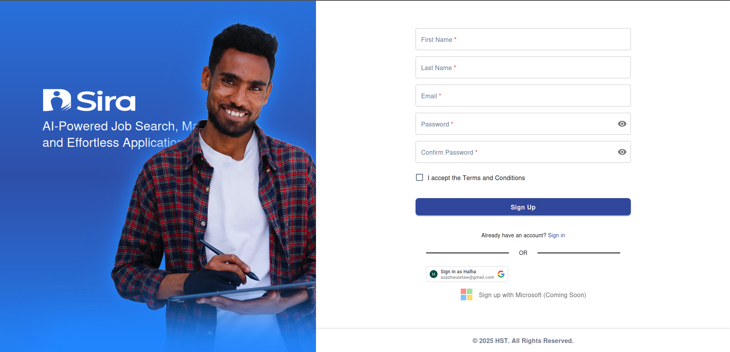This screenshot has width=730, height=352.
Task: Click into the Email field
Action: coord(523,96)
